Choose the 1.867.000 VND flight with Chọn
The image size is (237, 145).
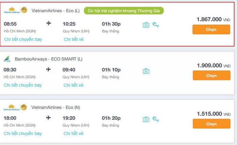coord(211,30)
